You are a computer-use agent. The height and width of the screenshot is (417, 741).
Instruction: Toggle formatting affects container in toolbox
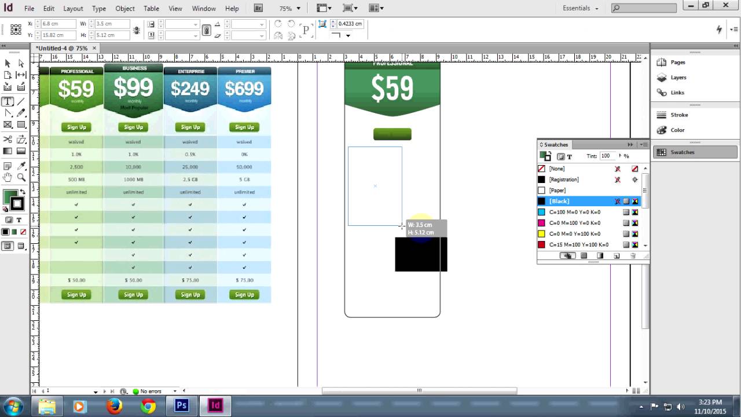point(9,220)
